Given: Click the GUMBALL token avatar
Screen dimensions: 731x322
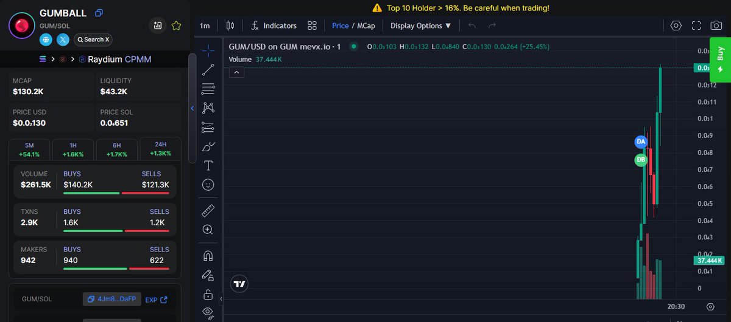Looking at the screenshot, I should [x=22, y=25].
